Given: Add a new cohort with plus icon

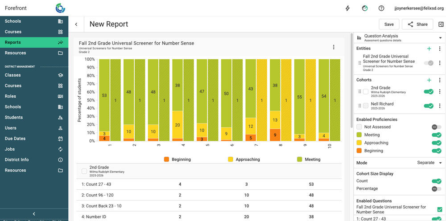Looking at the screenshot, I should pyautogui.click(x=429, y=80).
